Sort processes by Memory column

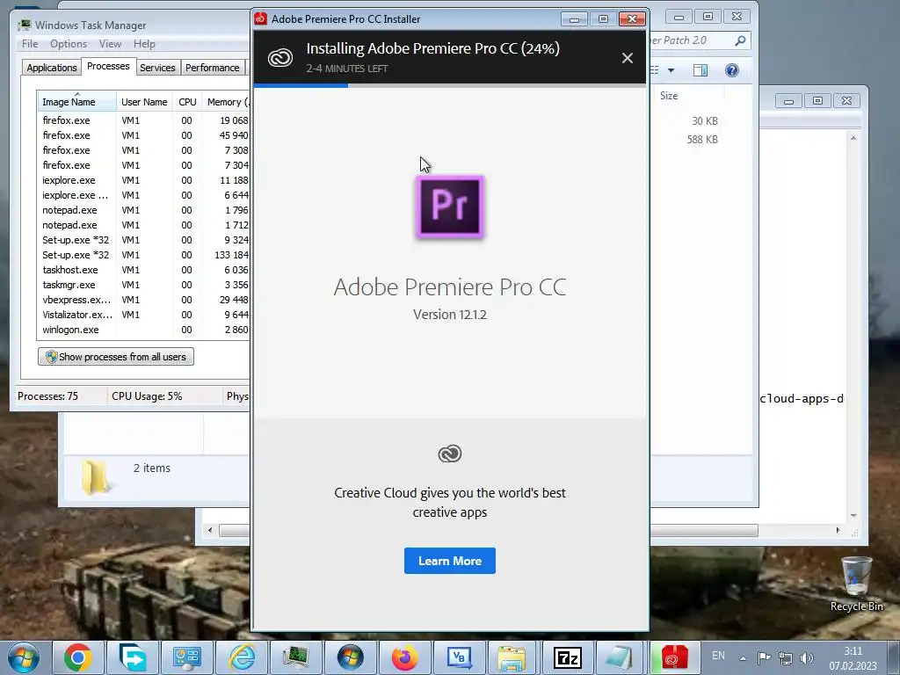click(x=226, y=102)
